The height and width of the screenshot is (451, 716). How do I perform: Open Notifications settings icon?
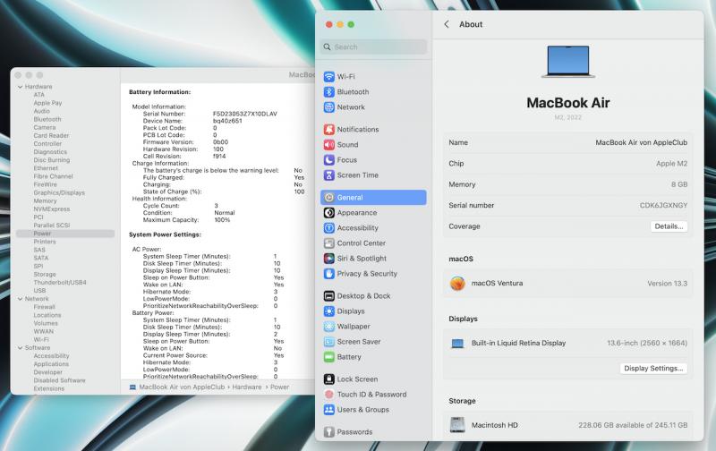point(329,130)
